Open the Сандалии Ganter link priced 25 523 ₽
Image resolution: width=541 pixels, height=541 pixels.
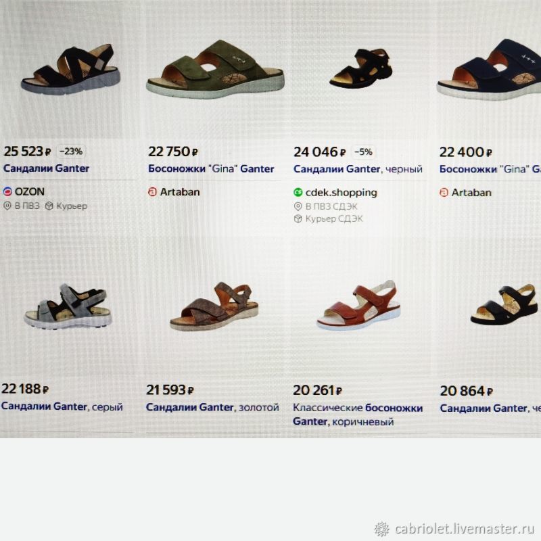tap(46, 168)
